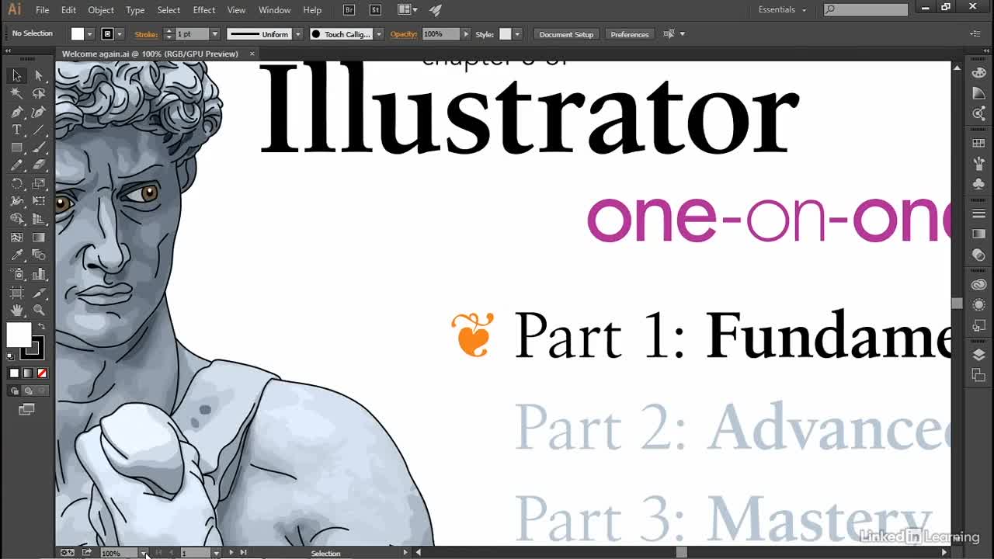Open the Color Guide panel icon
Screen dimensions: 994x559
tap(978, 93)
